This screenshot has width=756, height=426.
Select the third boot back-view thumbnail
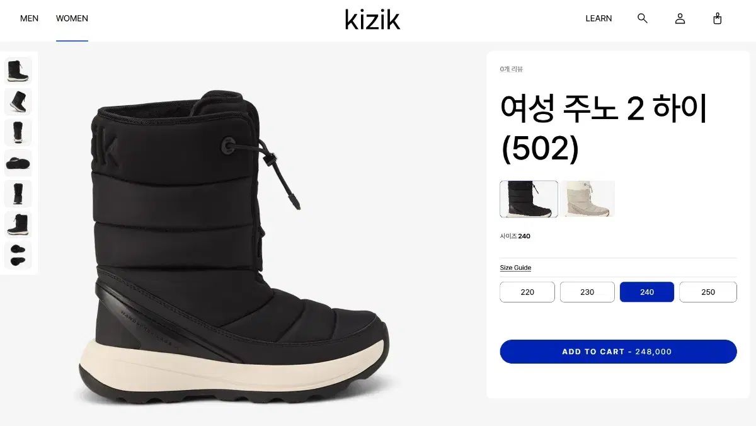point(18,132)
